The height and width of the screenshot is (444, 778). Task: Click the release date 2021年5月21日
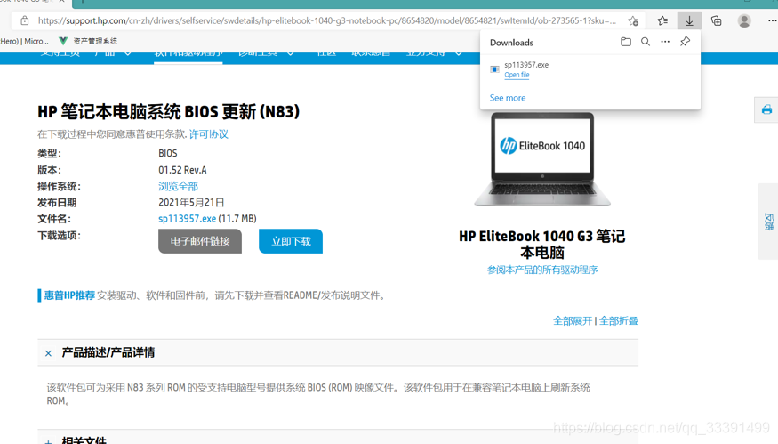point(191,203)
